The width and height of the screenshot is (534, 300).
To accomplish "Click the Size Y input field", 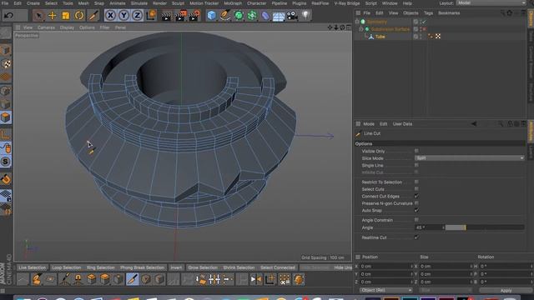I will (x=444, y=274).
